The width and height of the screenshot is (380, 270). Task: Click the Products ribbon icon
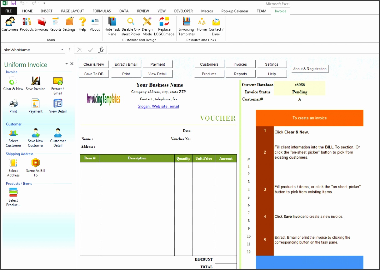pyautogui.click(x=27, y=24)
